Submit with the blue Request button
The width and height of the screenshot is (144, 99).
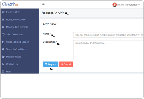[x=51, y=64]
